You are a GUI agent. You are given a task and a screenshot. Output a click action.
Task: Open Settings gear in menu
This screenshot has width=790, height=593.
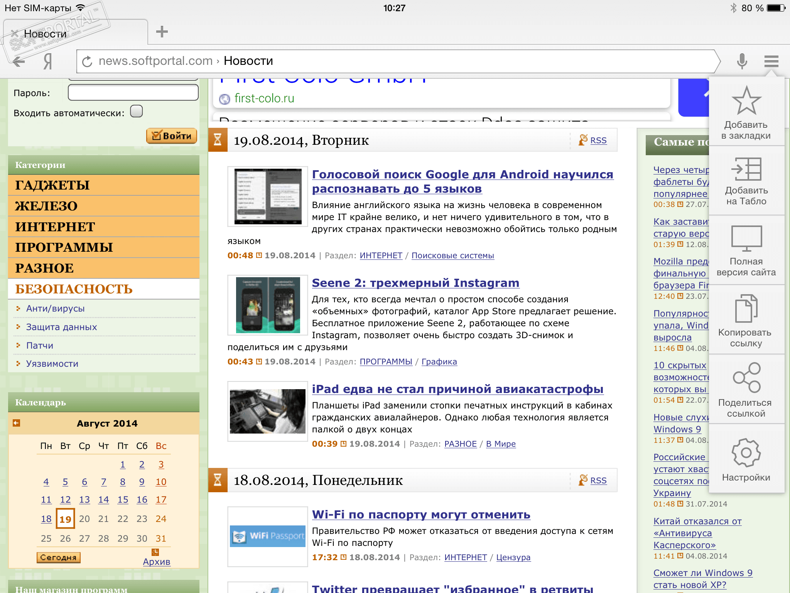[x=746, y=454]
